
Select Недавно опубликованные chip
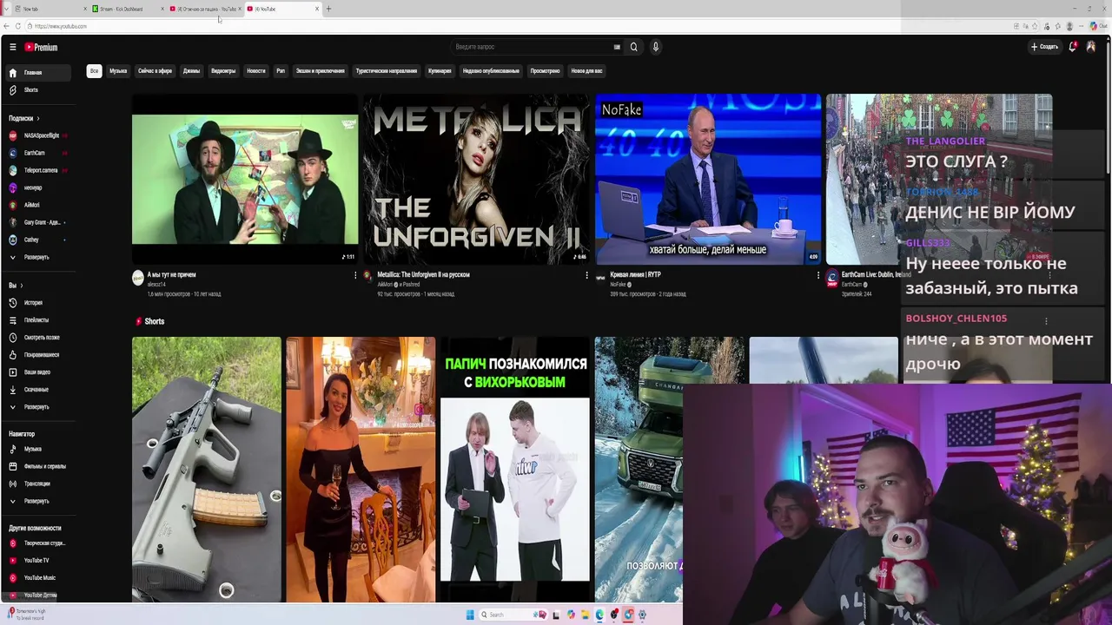pos(491,71)
